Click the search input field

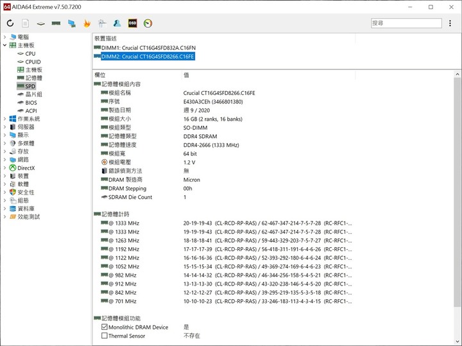406,23
